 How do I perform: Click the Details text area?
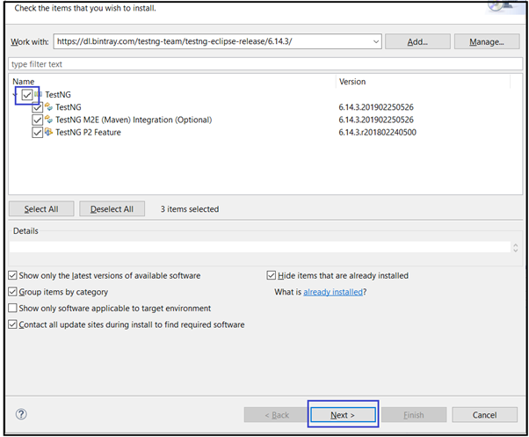pyautogui.click(x=260, y=247)
